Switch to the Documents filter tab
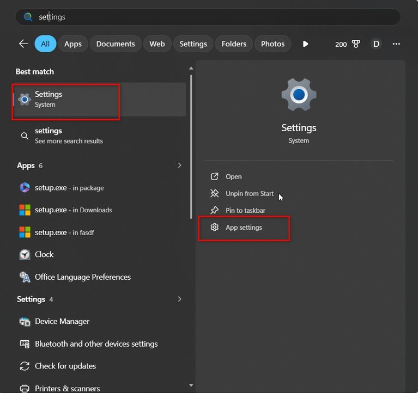Viewport: 418px width, 393px height. [x=116, y=44]
